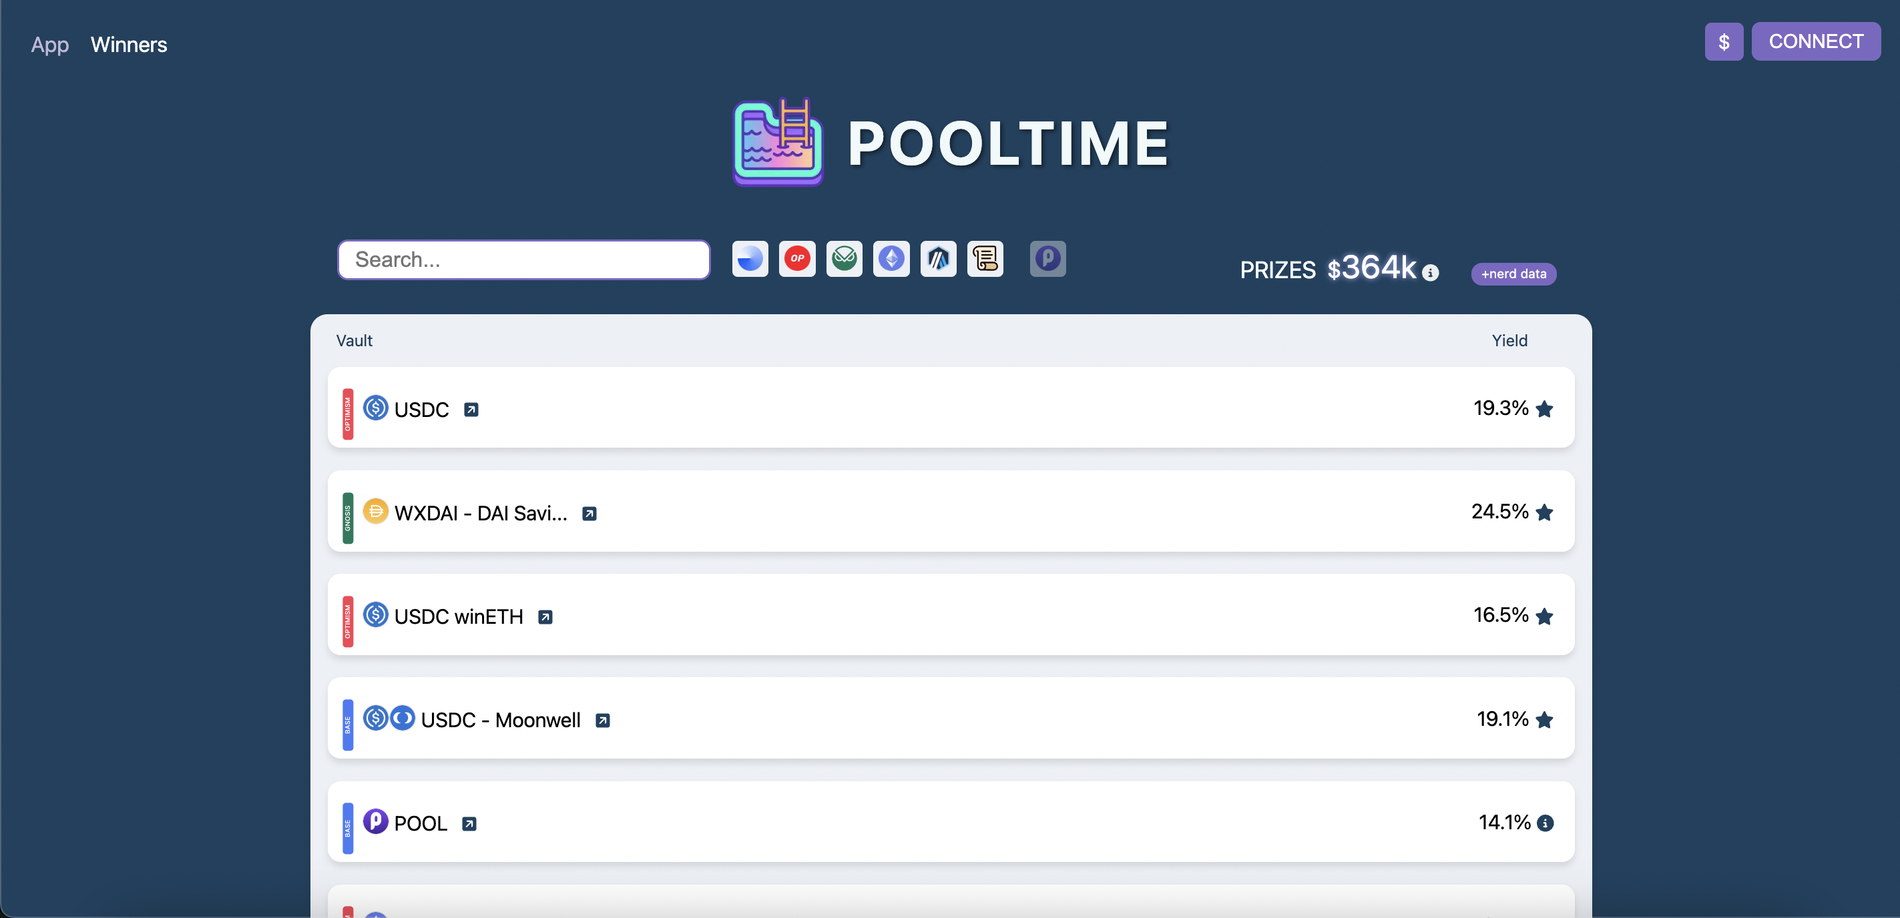Screen dimensions: 1900x918
Task: Click the Moonwell icon on the USDC Moonwell row
Action: tap(402, 718)
